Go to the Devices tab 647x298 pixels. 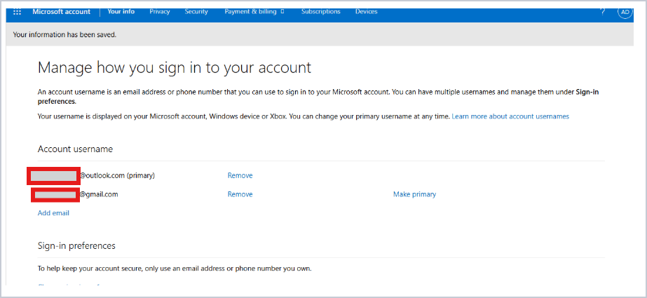[x=367, y=11]
